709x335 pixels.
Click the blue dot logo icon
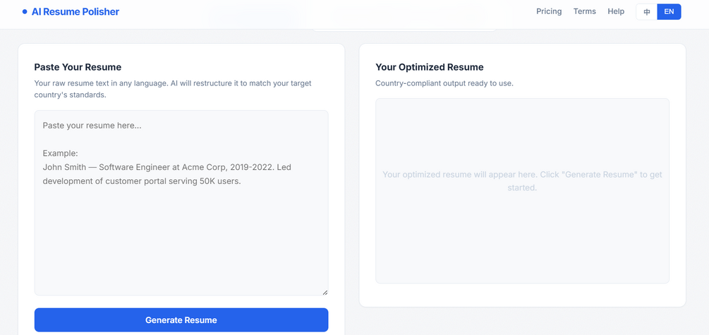(25, 12)
